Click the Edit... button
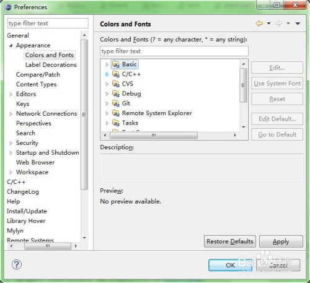 pos(277,67)
